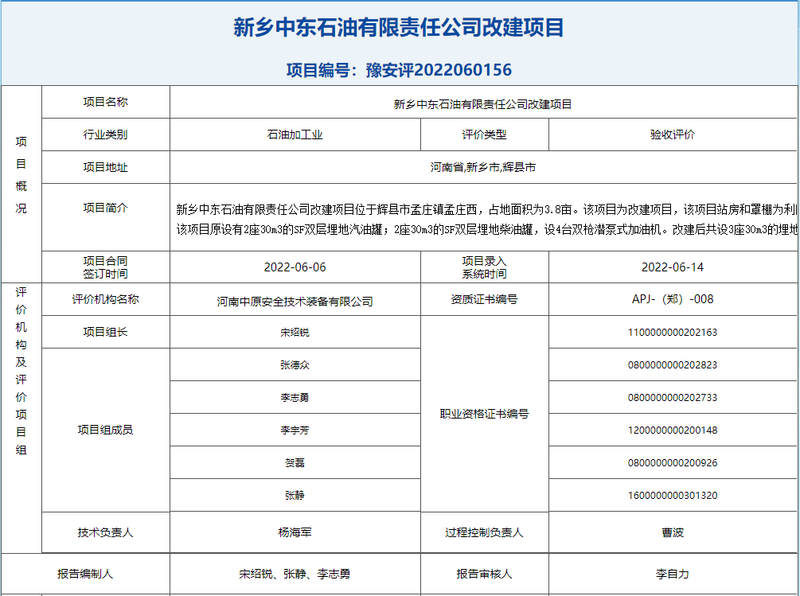Click the 报告编制人 label cell
This screenshot has width=800, height=596.
(85, 574)
